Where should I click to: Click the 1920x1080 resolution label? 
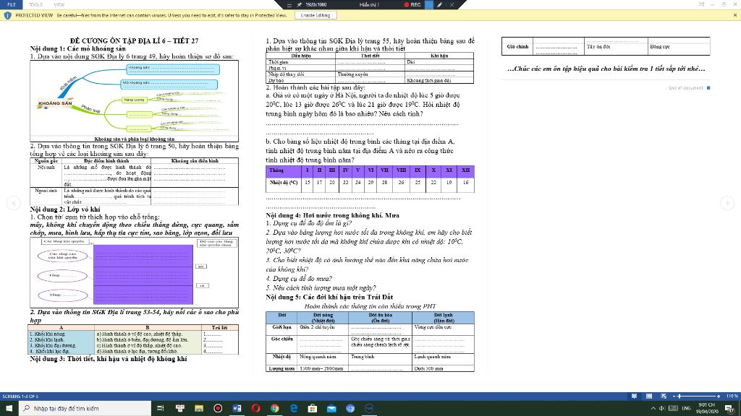point(316,5)
